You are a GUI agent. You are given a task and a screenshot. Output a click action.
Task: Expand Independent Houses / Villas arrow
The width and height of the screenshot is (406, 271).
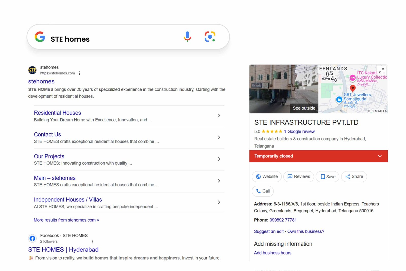pos(219,202)
